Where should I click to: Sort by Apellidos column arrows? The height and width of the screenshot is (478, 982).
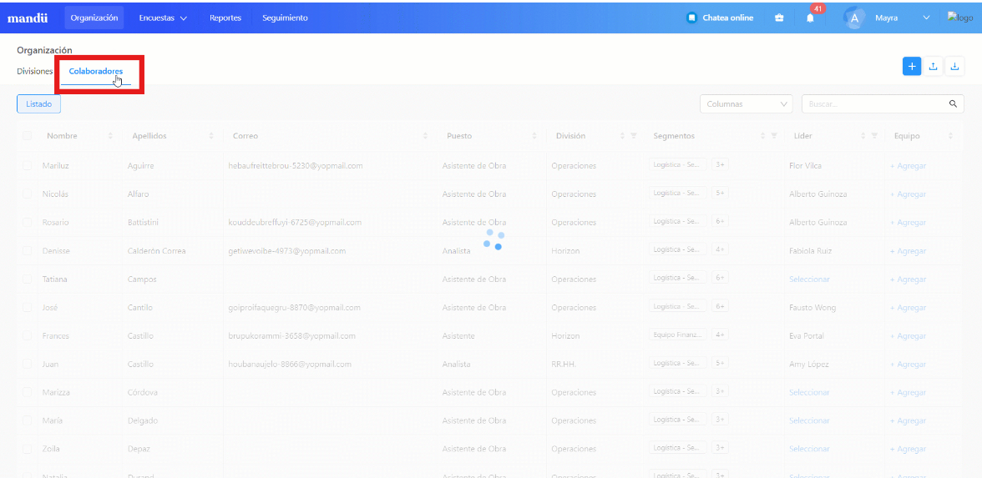pyautogui.click(x=211, y=136)
